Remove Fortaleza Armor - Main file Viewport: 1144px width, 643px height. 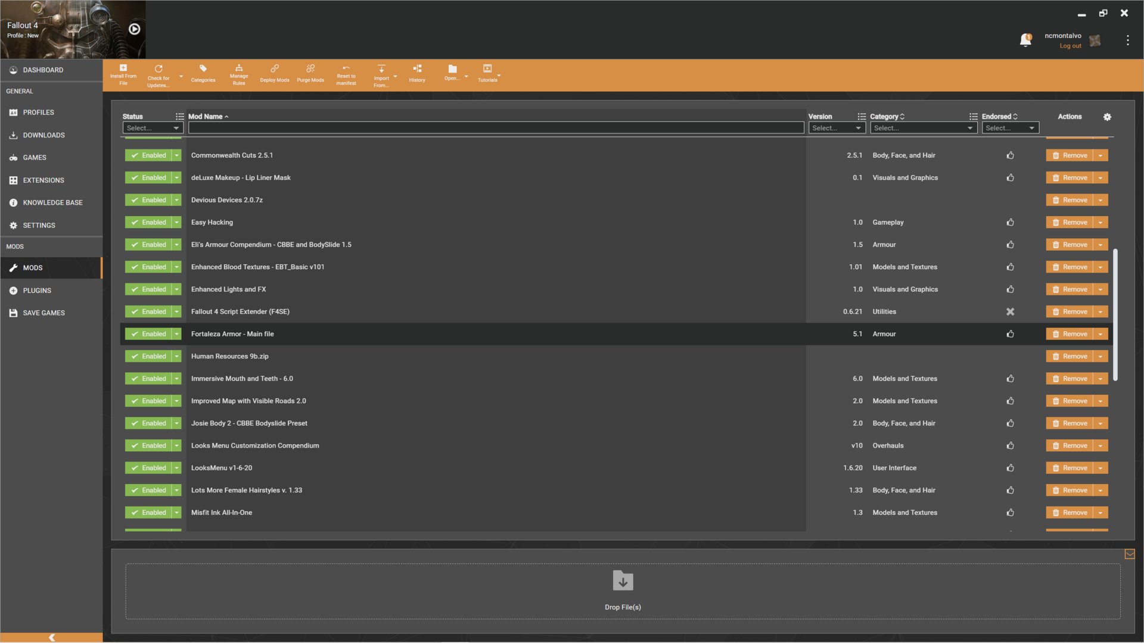tap(1070, 334)
